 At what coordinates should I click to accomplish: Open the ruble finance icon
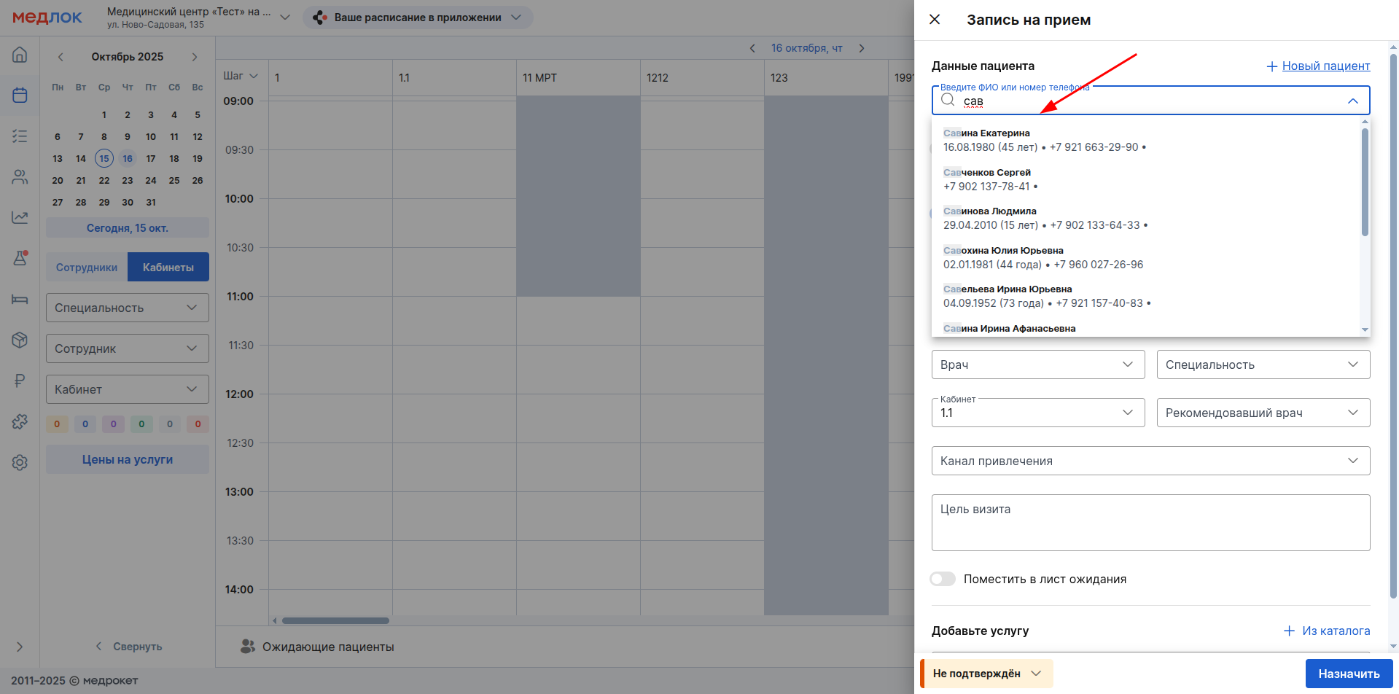click(20, 381)
